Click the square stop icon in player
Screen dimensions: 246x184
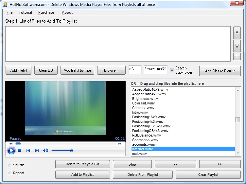(x=19, y=150)
